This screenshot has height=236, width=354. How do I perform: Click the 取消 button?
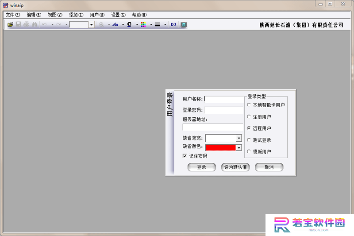pyautogui.click(x=269, y=167)
